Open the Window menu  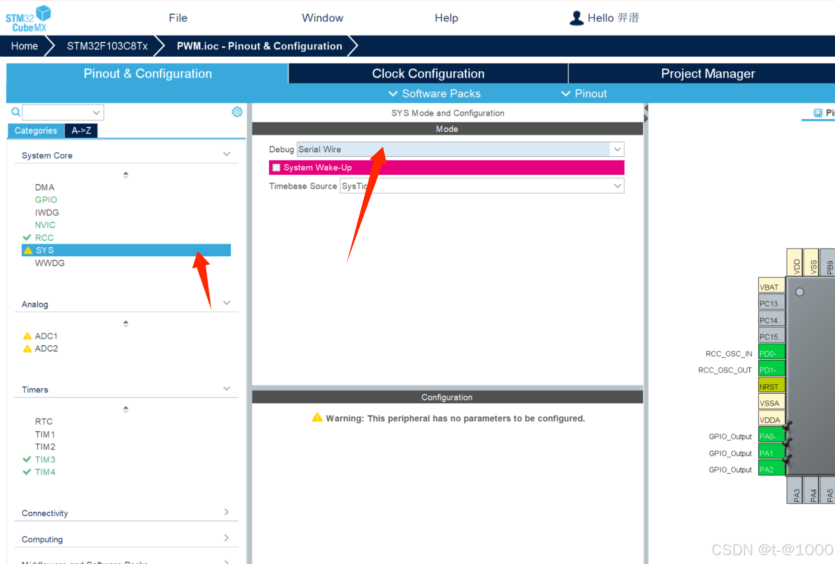(322, 18)
